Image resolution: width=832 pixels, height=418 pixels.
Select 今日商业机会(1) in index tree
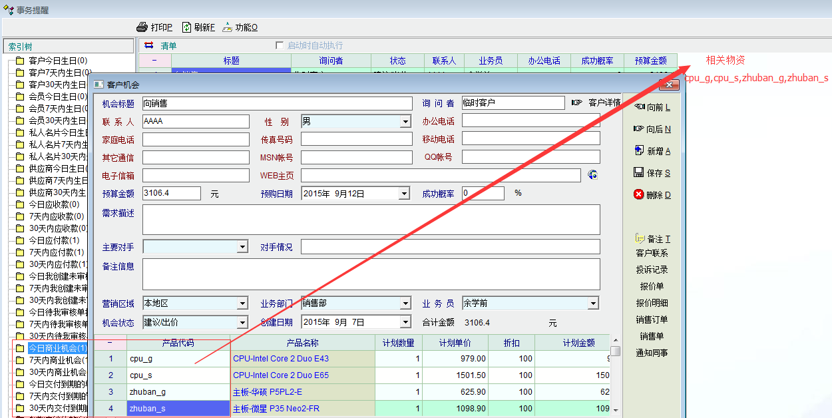[x=57, y=348]
